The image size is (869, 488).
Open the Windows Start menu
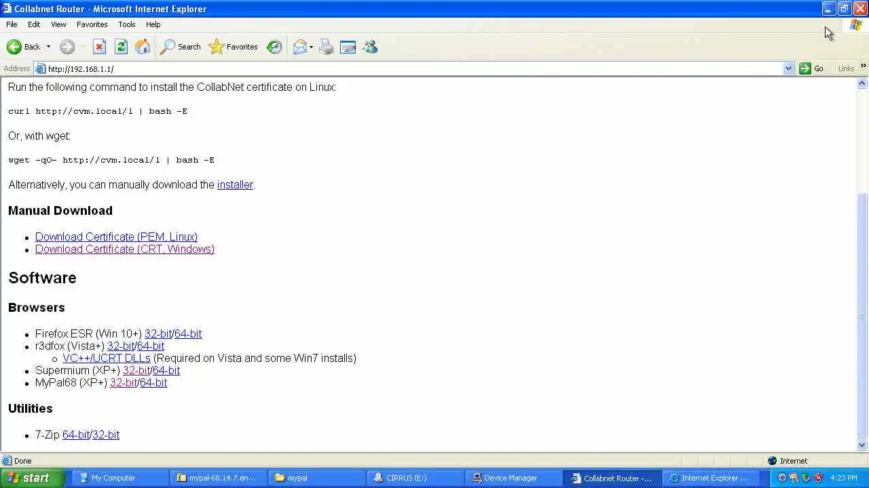point(32,478)
